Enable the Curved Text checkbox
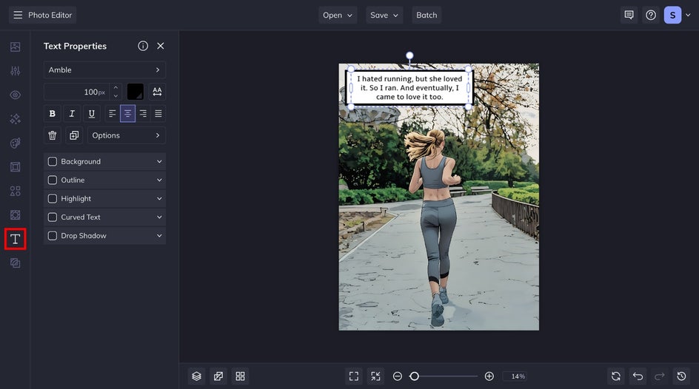The width and height of the screenshot is (699, 389). (52, 217)
